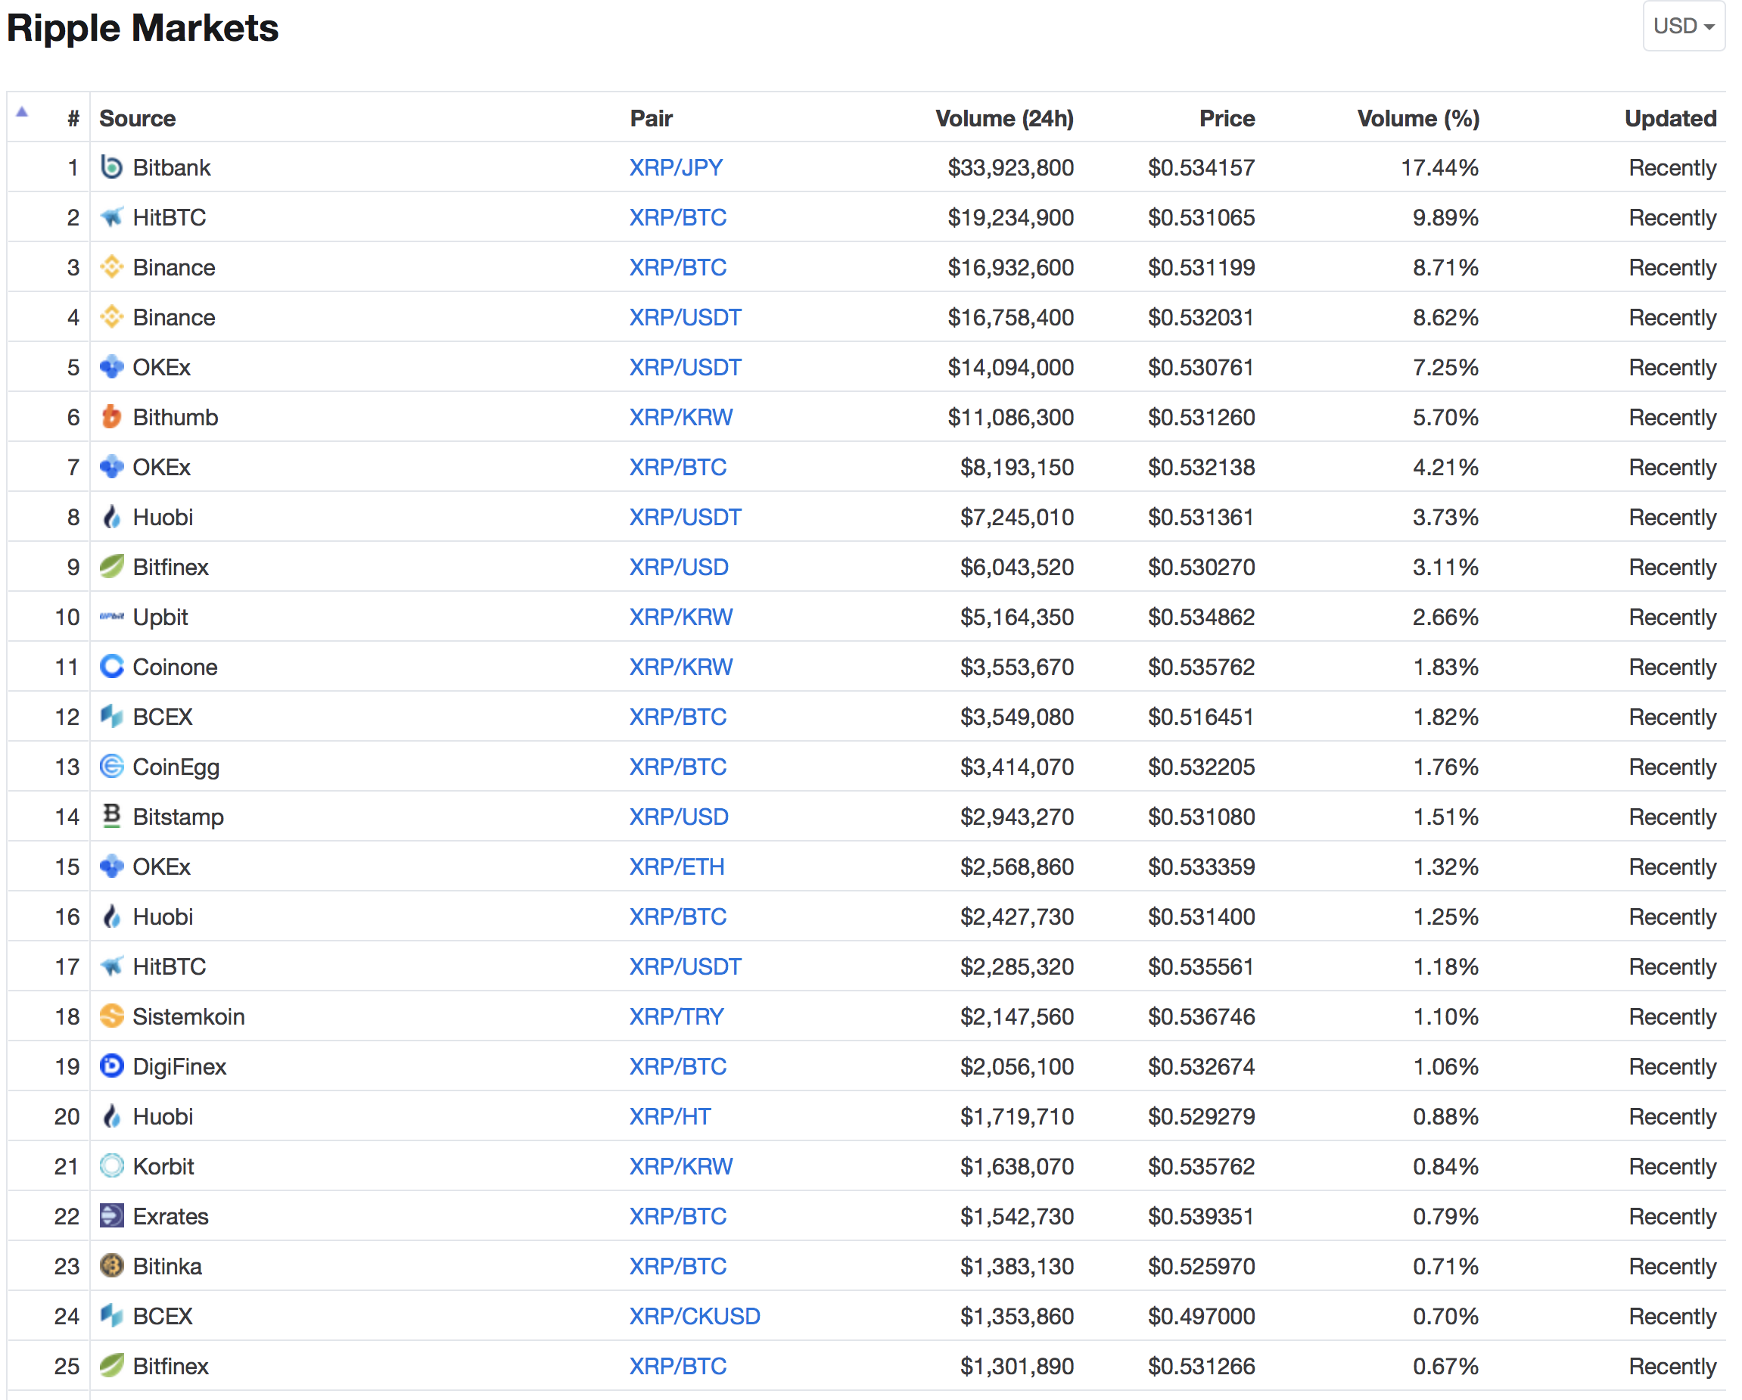Open Sistemkoin XRP/TRY pair link
This screenshot has width=1742, height=1400.
[677, 1016]
